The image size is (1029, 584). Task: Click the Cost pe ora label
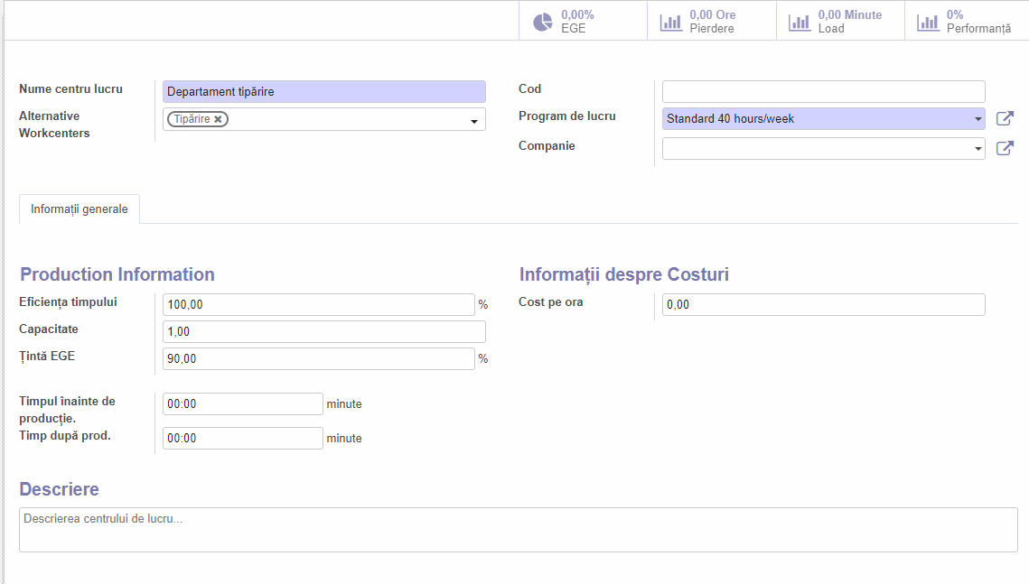[x=550, y=302]
